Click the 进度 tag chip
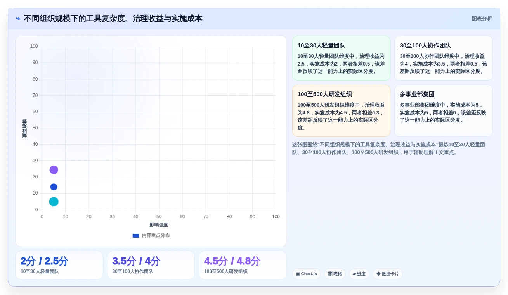The image size is (508, 295). click(359, 274)
